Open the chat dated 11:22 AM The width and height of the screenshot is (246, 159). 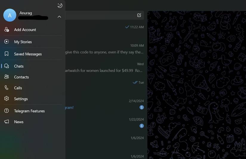pyautogui.click(x=105, y=30)
